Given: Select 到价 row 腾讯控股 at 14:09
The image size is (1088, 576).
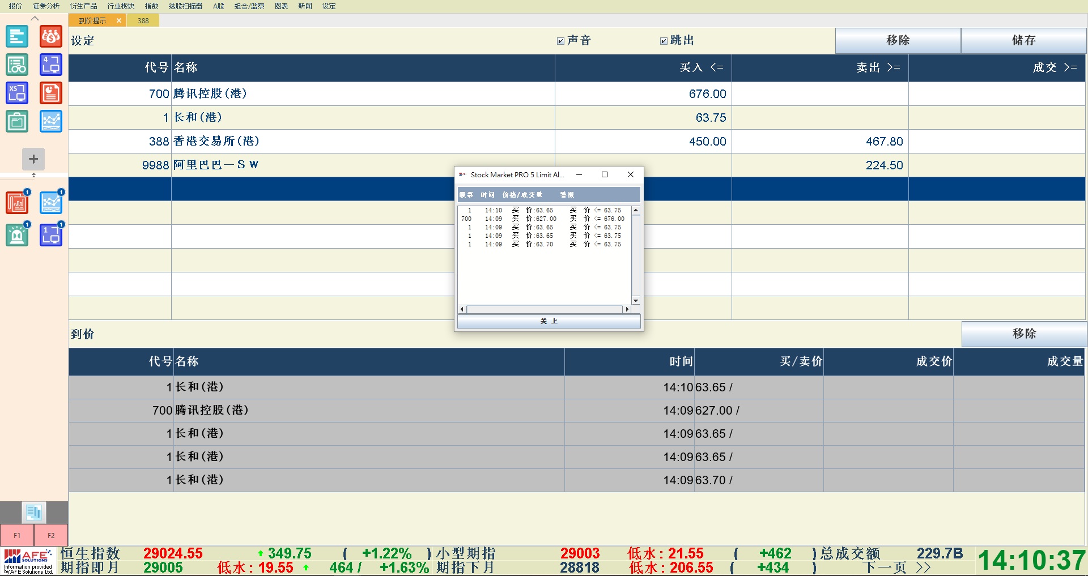Looking at the screenshot, I should (577, 410).
